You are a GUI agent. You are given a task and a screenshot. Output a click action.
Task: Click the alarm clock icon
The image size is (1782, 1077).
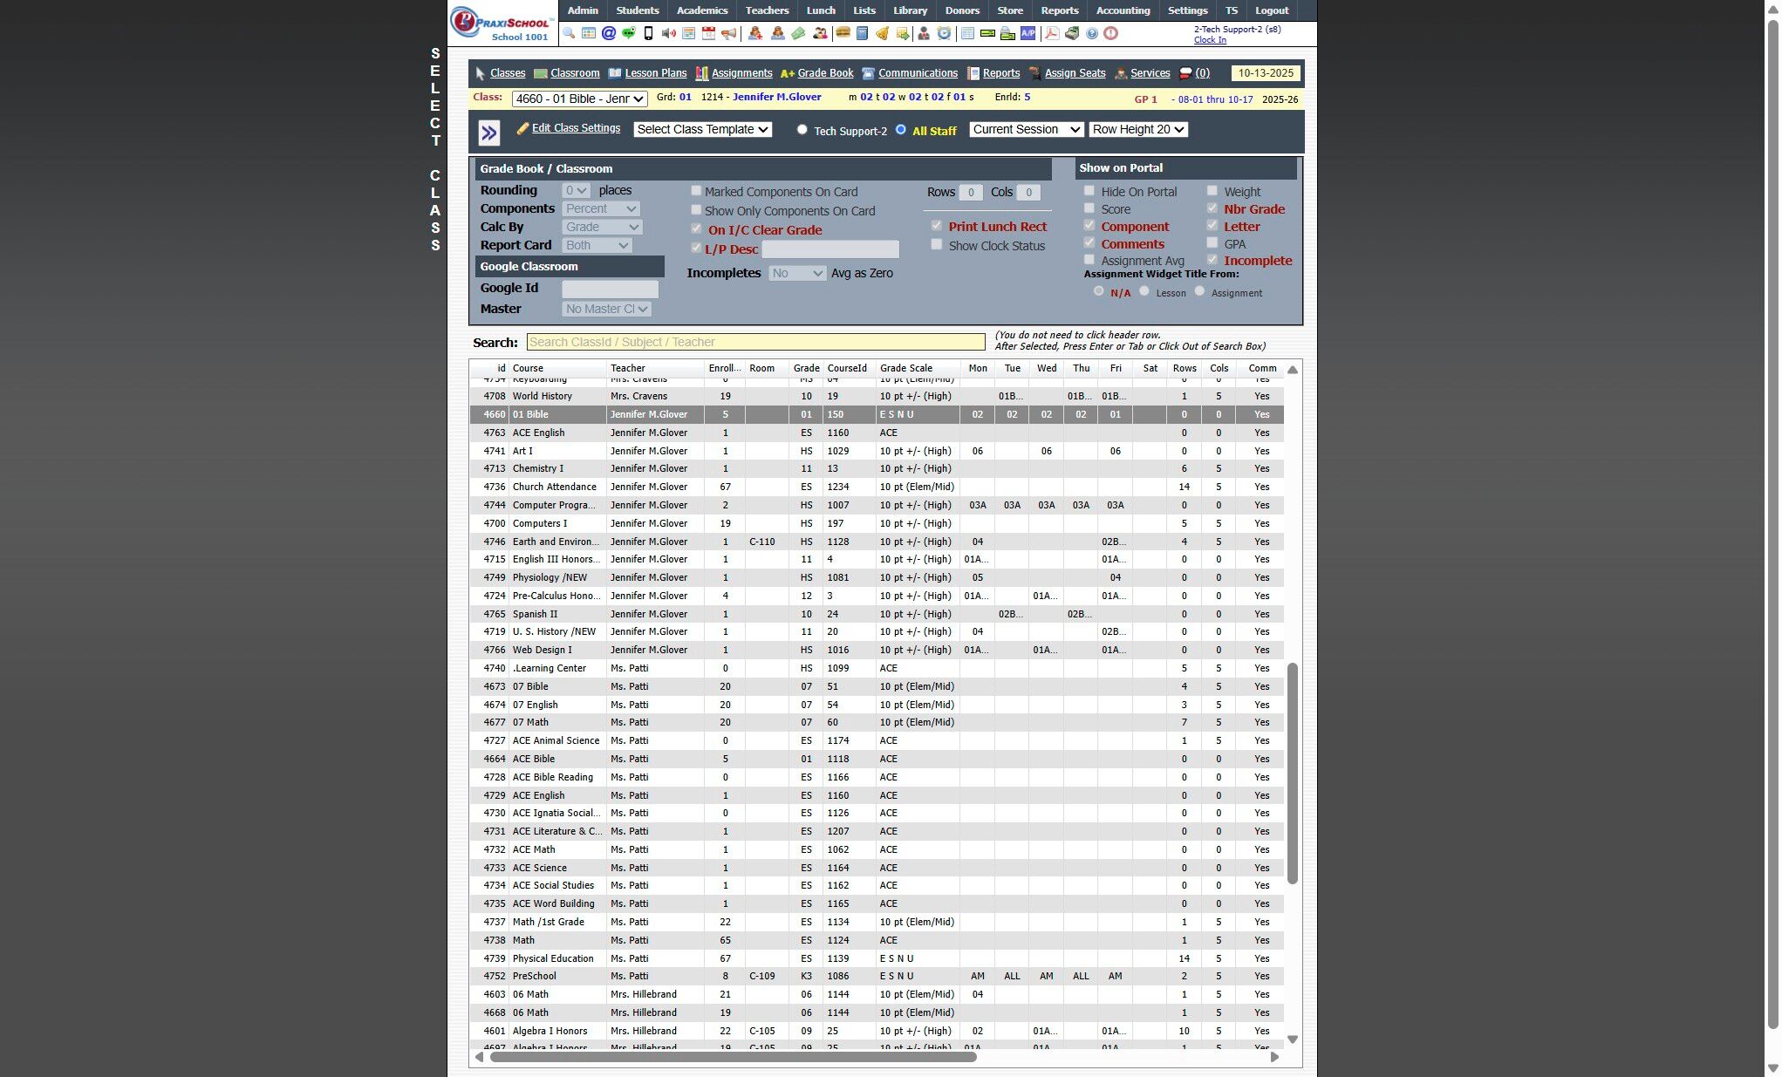[x=943, y=33]
